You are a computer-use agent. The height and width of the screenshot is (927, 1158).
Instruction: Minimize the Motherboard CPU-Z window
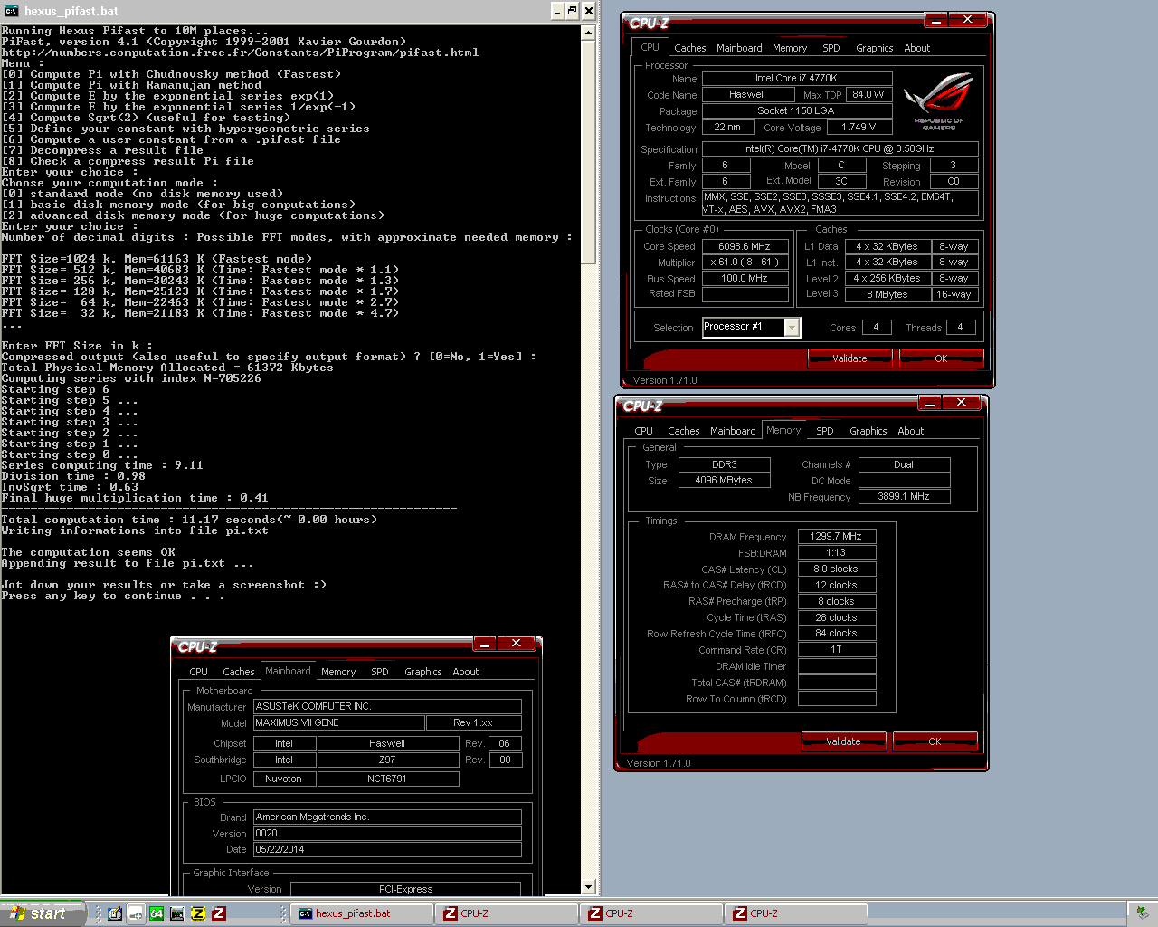(x=484, y=644)
